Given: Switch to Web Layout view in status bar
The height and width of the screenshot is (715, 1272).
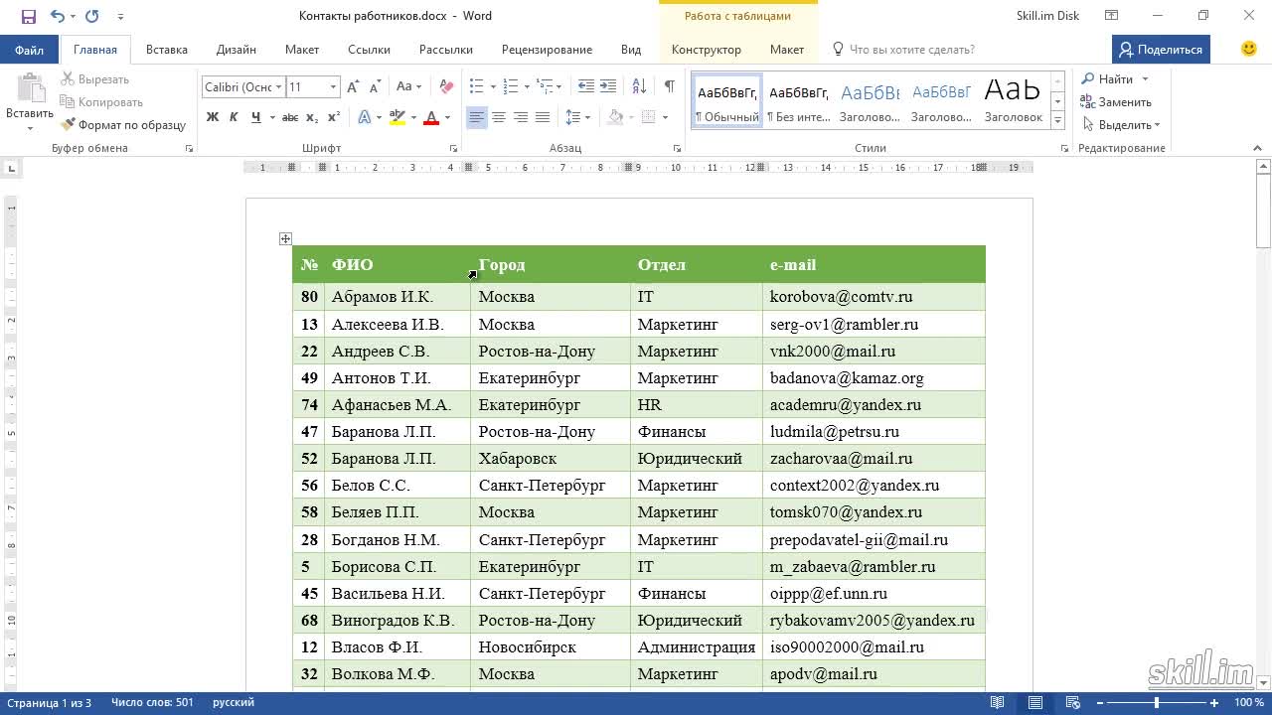Looking at the screenshot, I should point(1074,703).
